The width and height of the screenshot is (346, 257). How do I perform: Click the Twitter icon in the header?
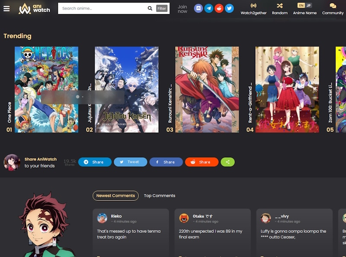229,8
